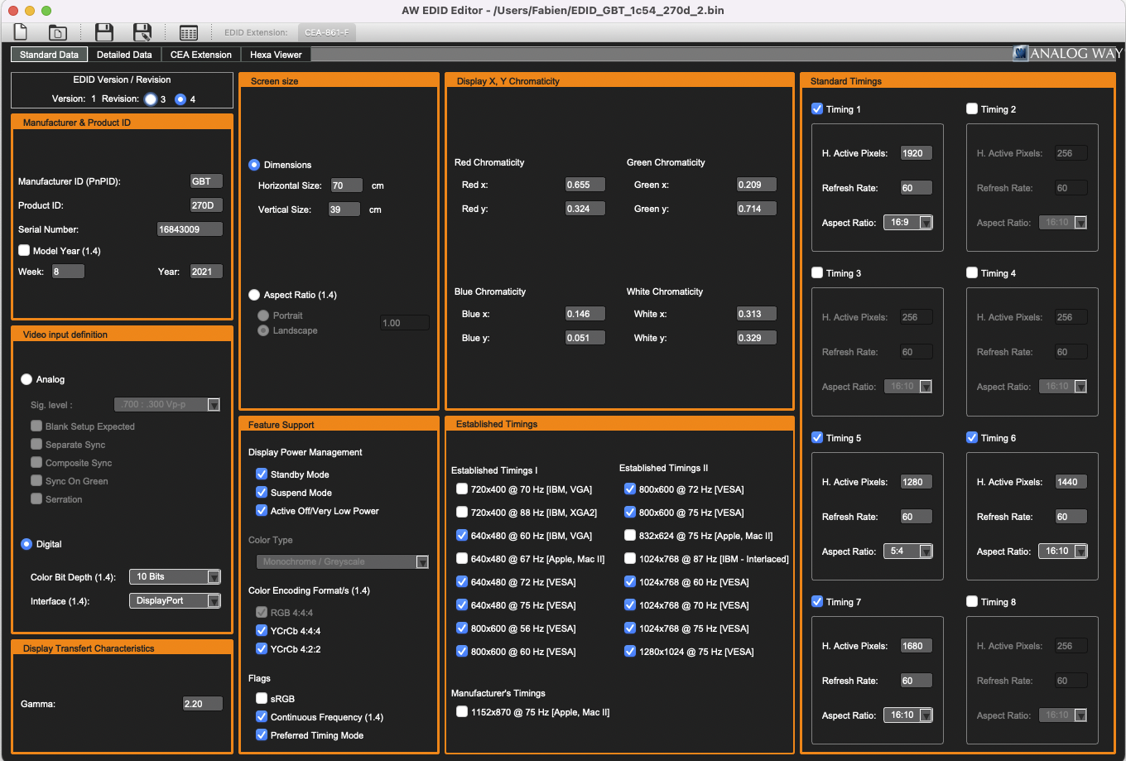Toggle the Suspend Mode checkbox
The height and width of the screenshot is (761, 1126).
(262, 493)
